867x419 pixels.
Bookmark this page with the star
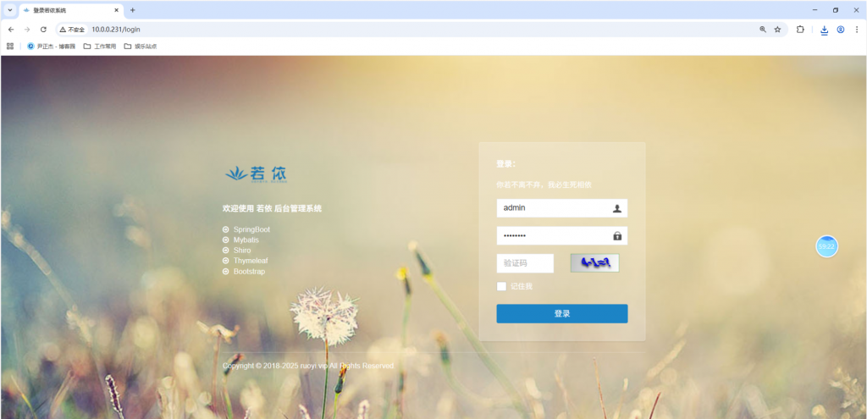point(777,30)
